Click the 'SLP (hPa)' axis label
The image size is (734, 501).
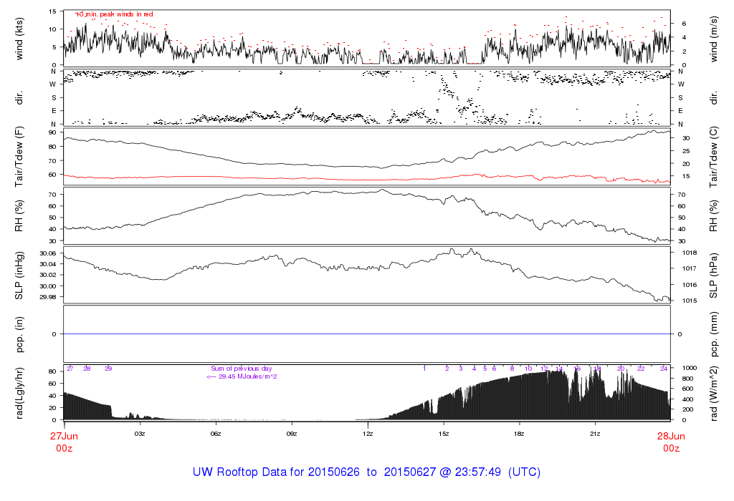[714, 275]
